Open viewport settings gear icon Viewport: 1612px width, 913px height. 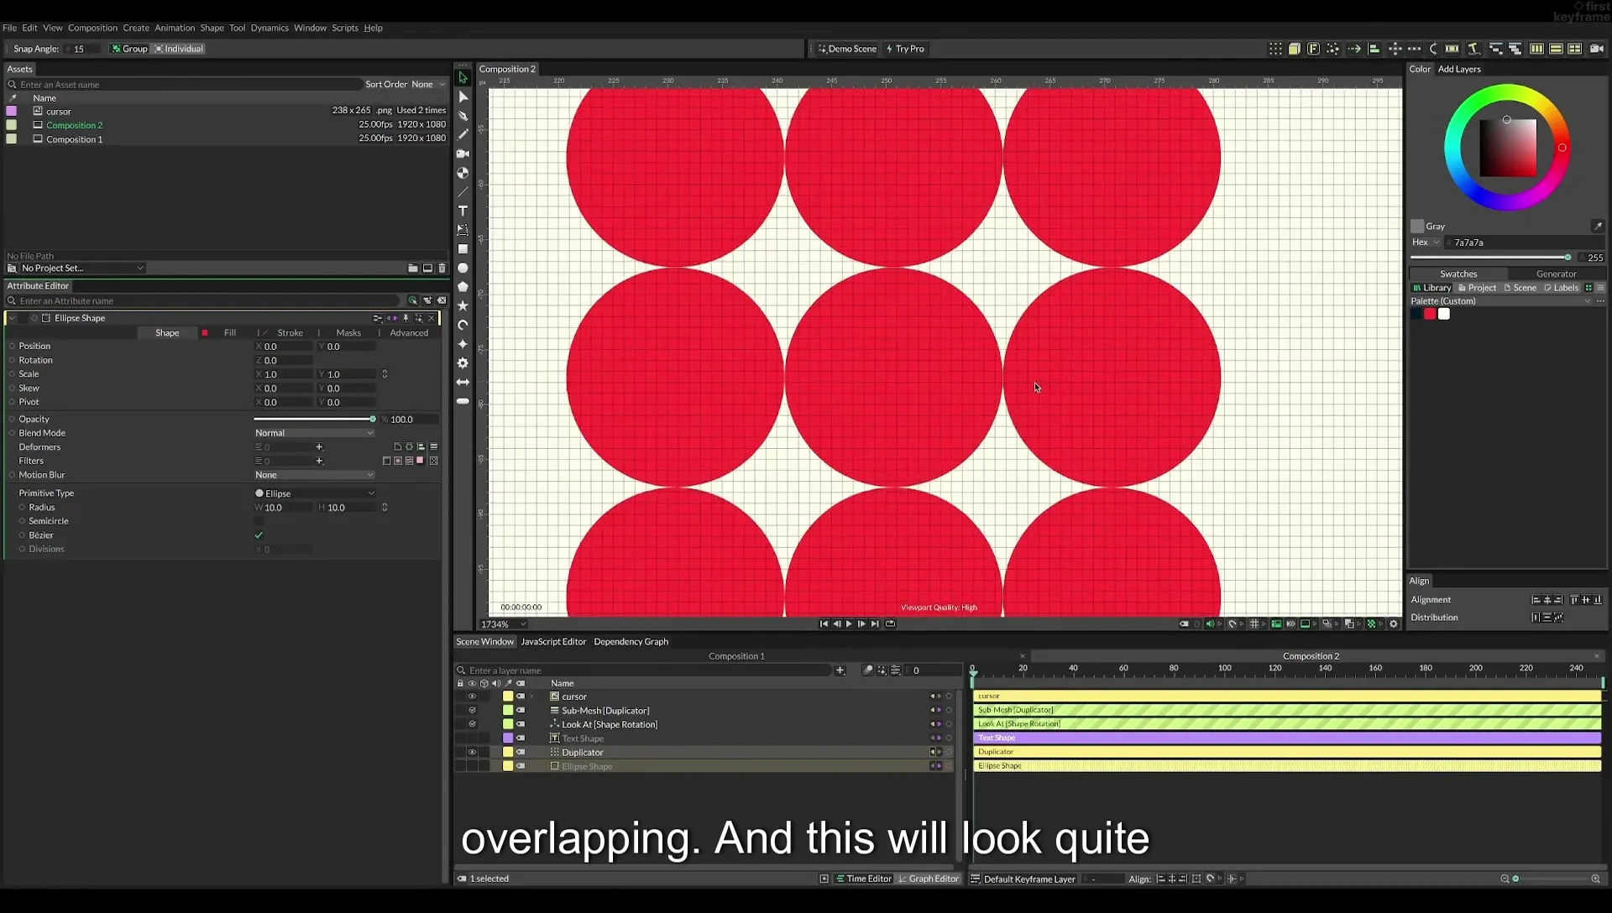point(1394,624)
